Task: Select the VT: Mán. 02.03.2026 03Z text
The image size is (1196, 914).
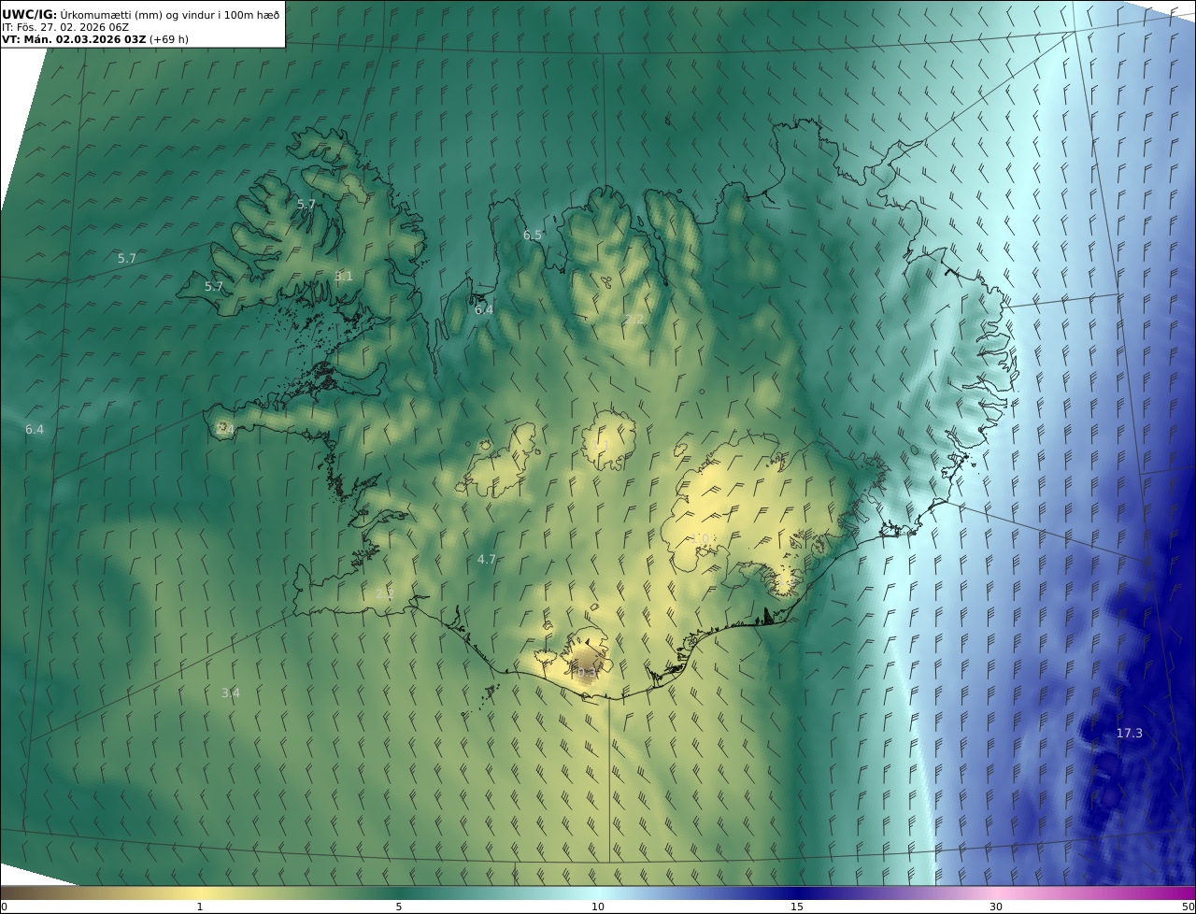Action: pyautogui.click(x=74, y=39)
